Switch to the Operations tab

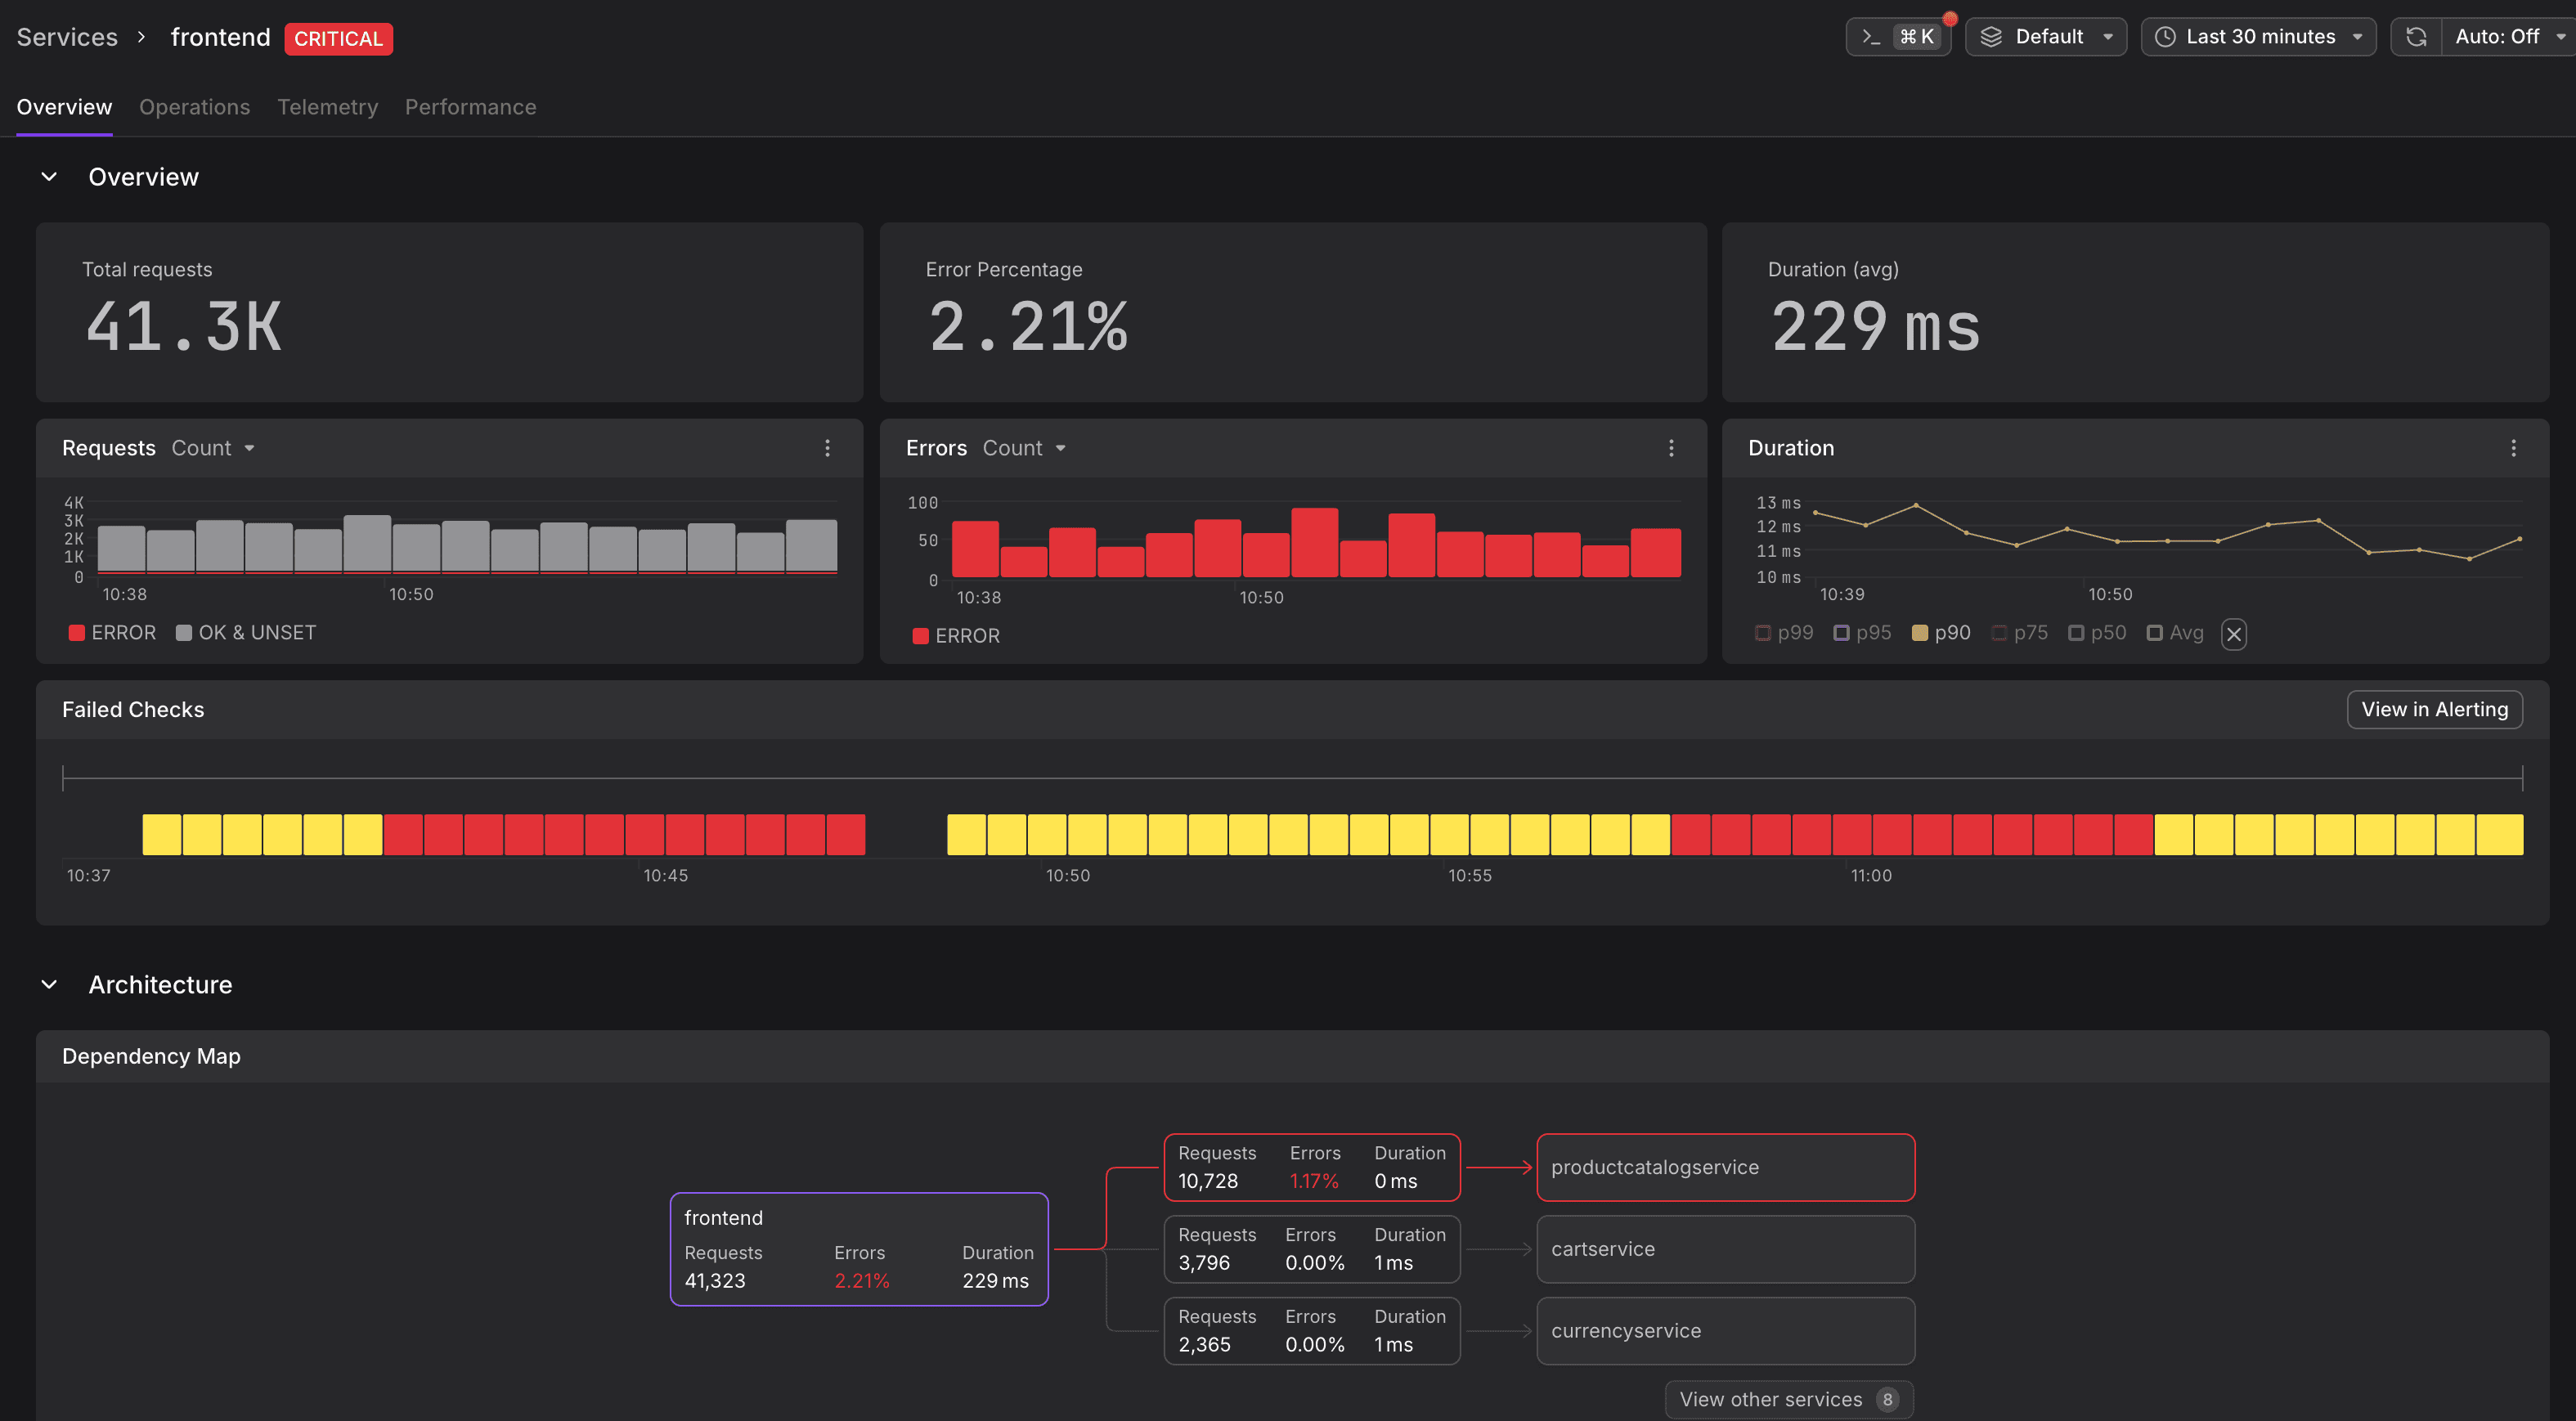195,107
